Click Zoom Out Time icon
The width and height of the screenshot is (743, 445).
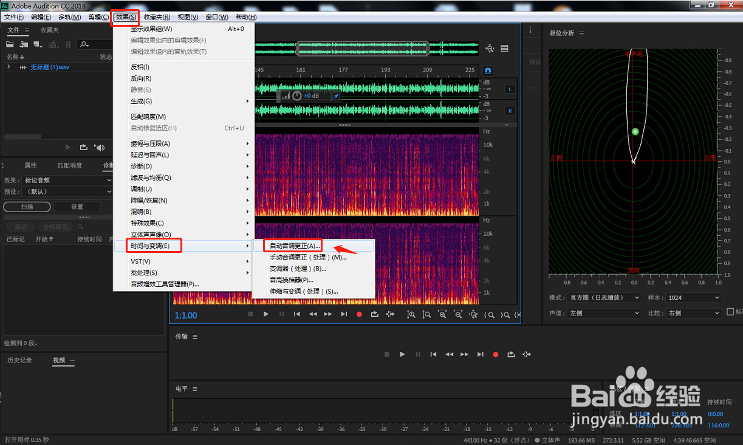click(x=458, y=314)
